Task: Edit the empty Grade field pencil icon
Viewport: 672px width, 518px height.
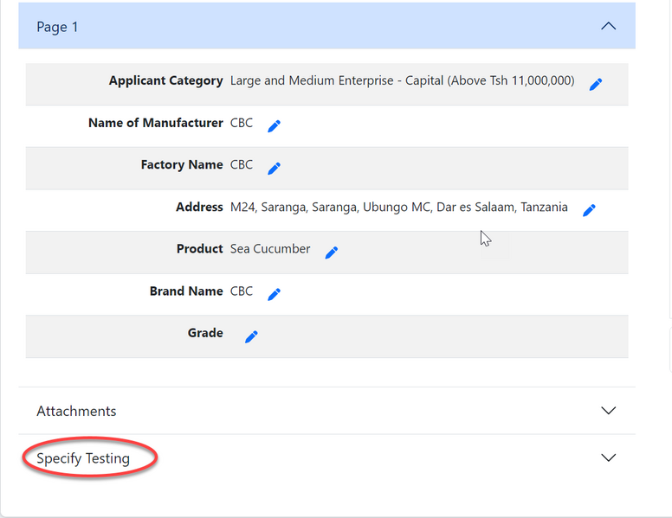Action: coord(251,336)
